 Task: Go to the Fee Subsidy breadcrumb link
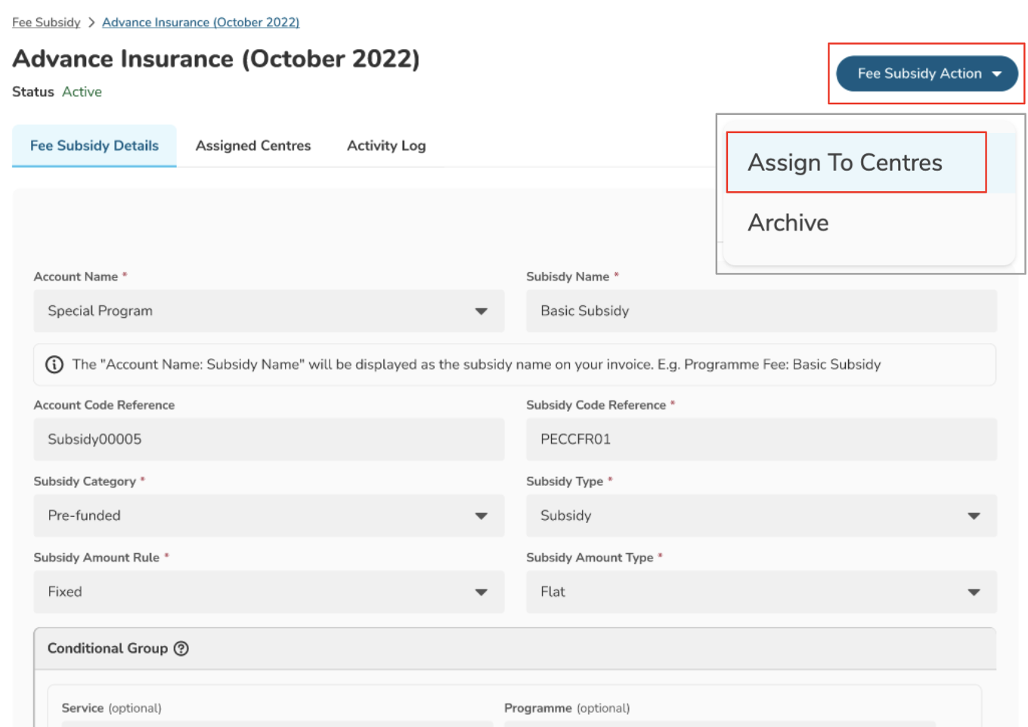tap(46, 23)
